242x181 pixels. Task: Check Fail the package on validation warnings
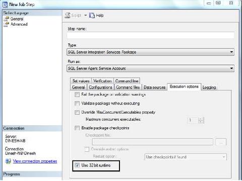coord(77,95)
